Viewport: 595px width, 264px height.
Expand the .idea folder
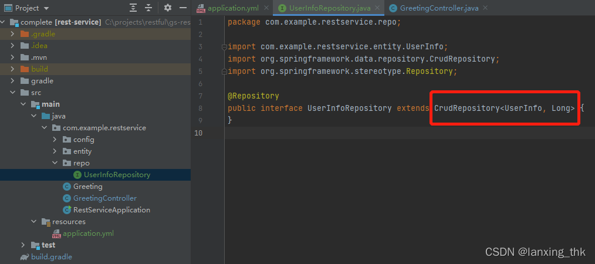12,46
